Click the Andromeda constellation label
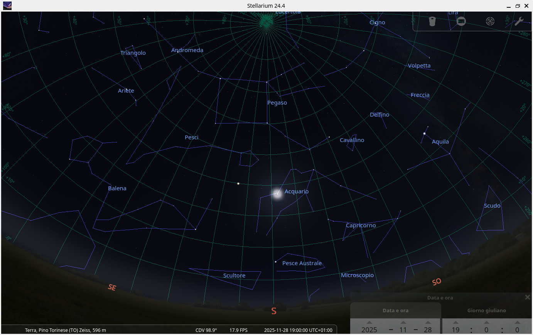The height and width of the screenshot is (335, 533). pos(187,50)
